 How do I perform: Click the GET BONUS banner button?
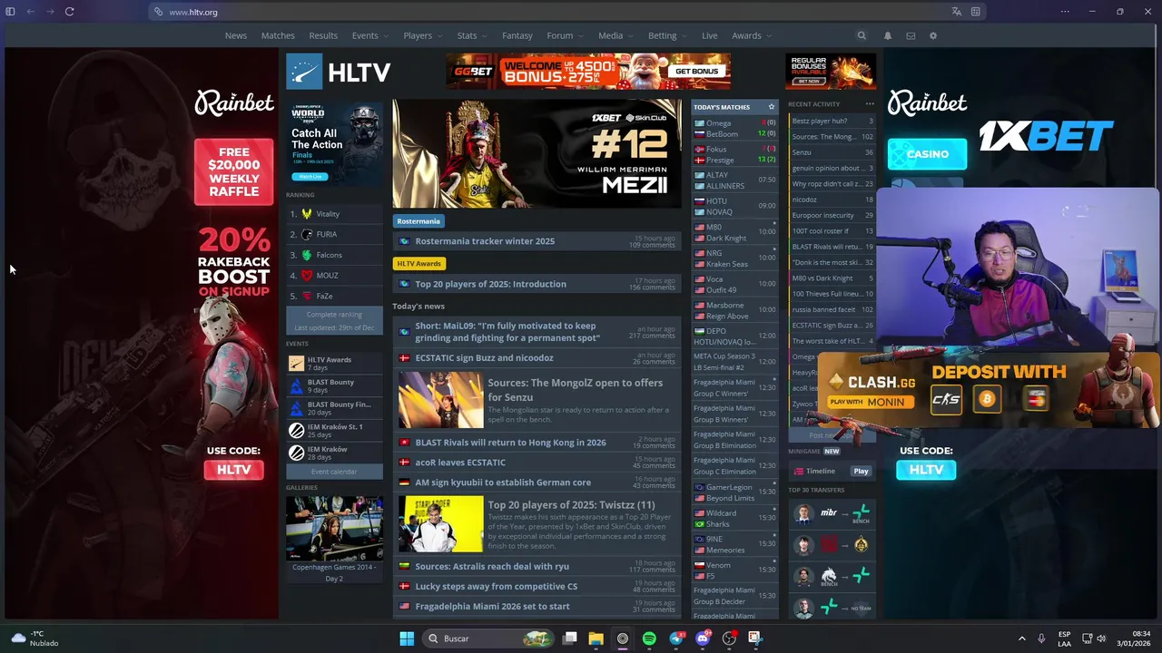[697, 71]
